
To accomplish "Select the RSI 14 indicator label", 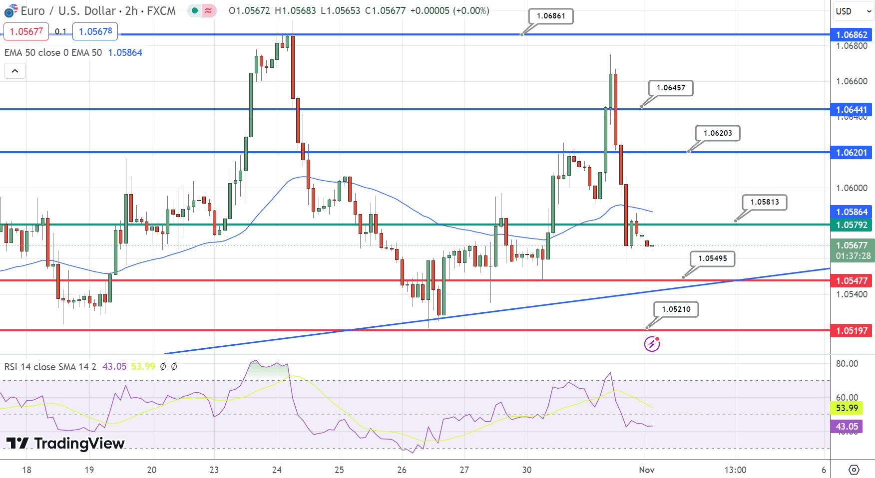I will [50, 367].
